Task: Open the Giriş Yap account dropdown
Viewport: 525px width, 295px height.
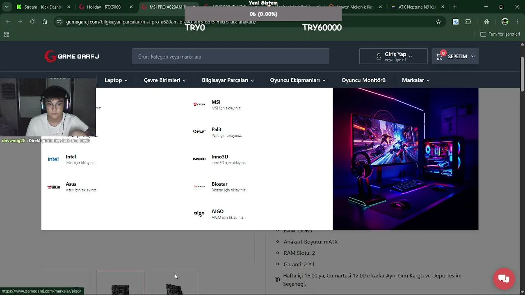Action: point(393,57)
